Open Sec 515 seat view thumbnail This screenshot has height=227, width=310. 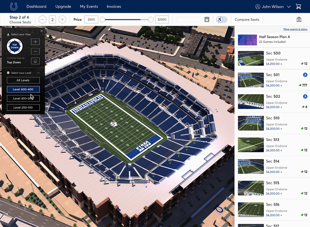251,188
